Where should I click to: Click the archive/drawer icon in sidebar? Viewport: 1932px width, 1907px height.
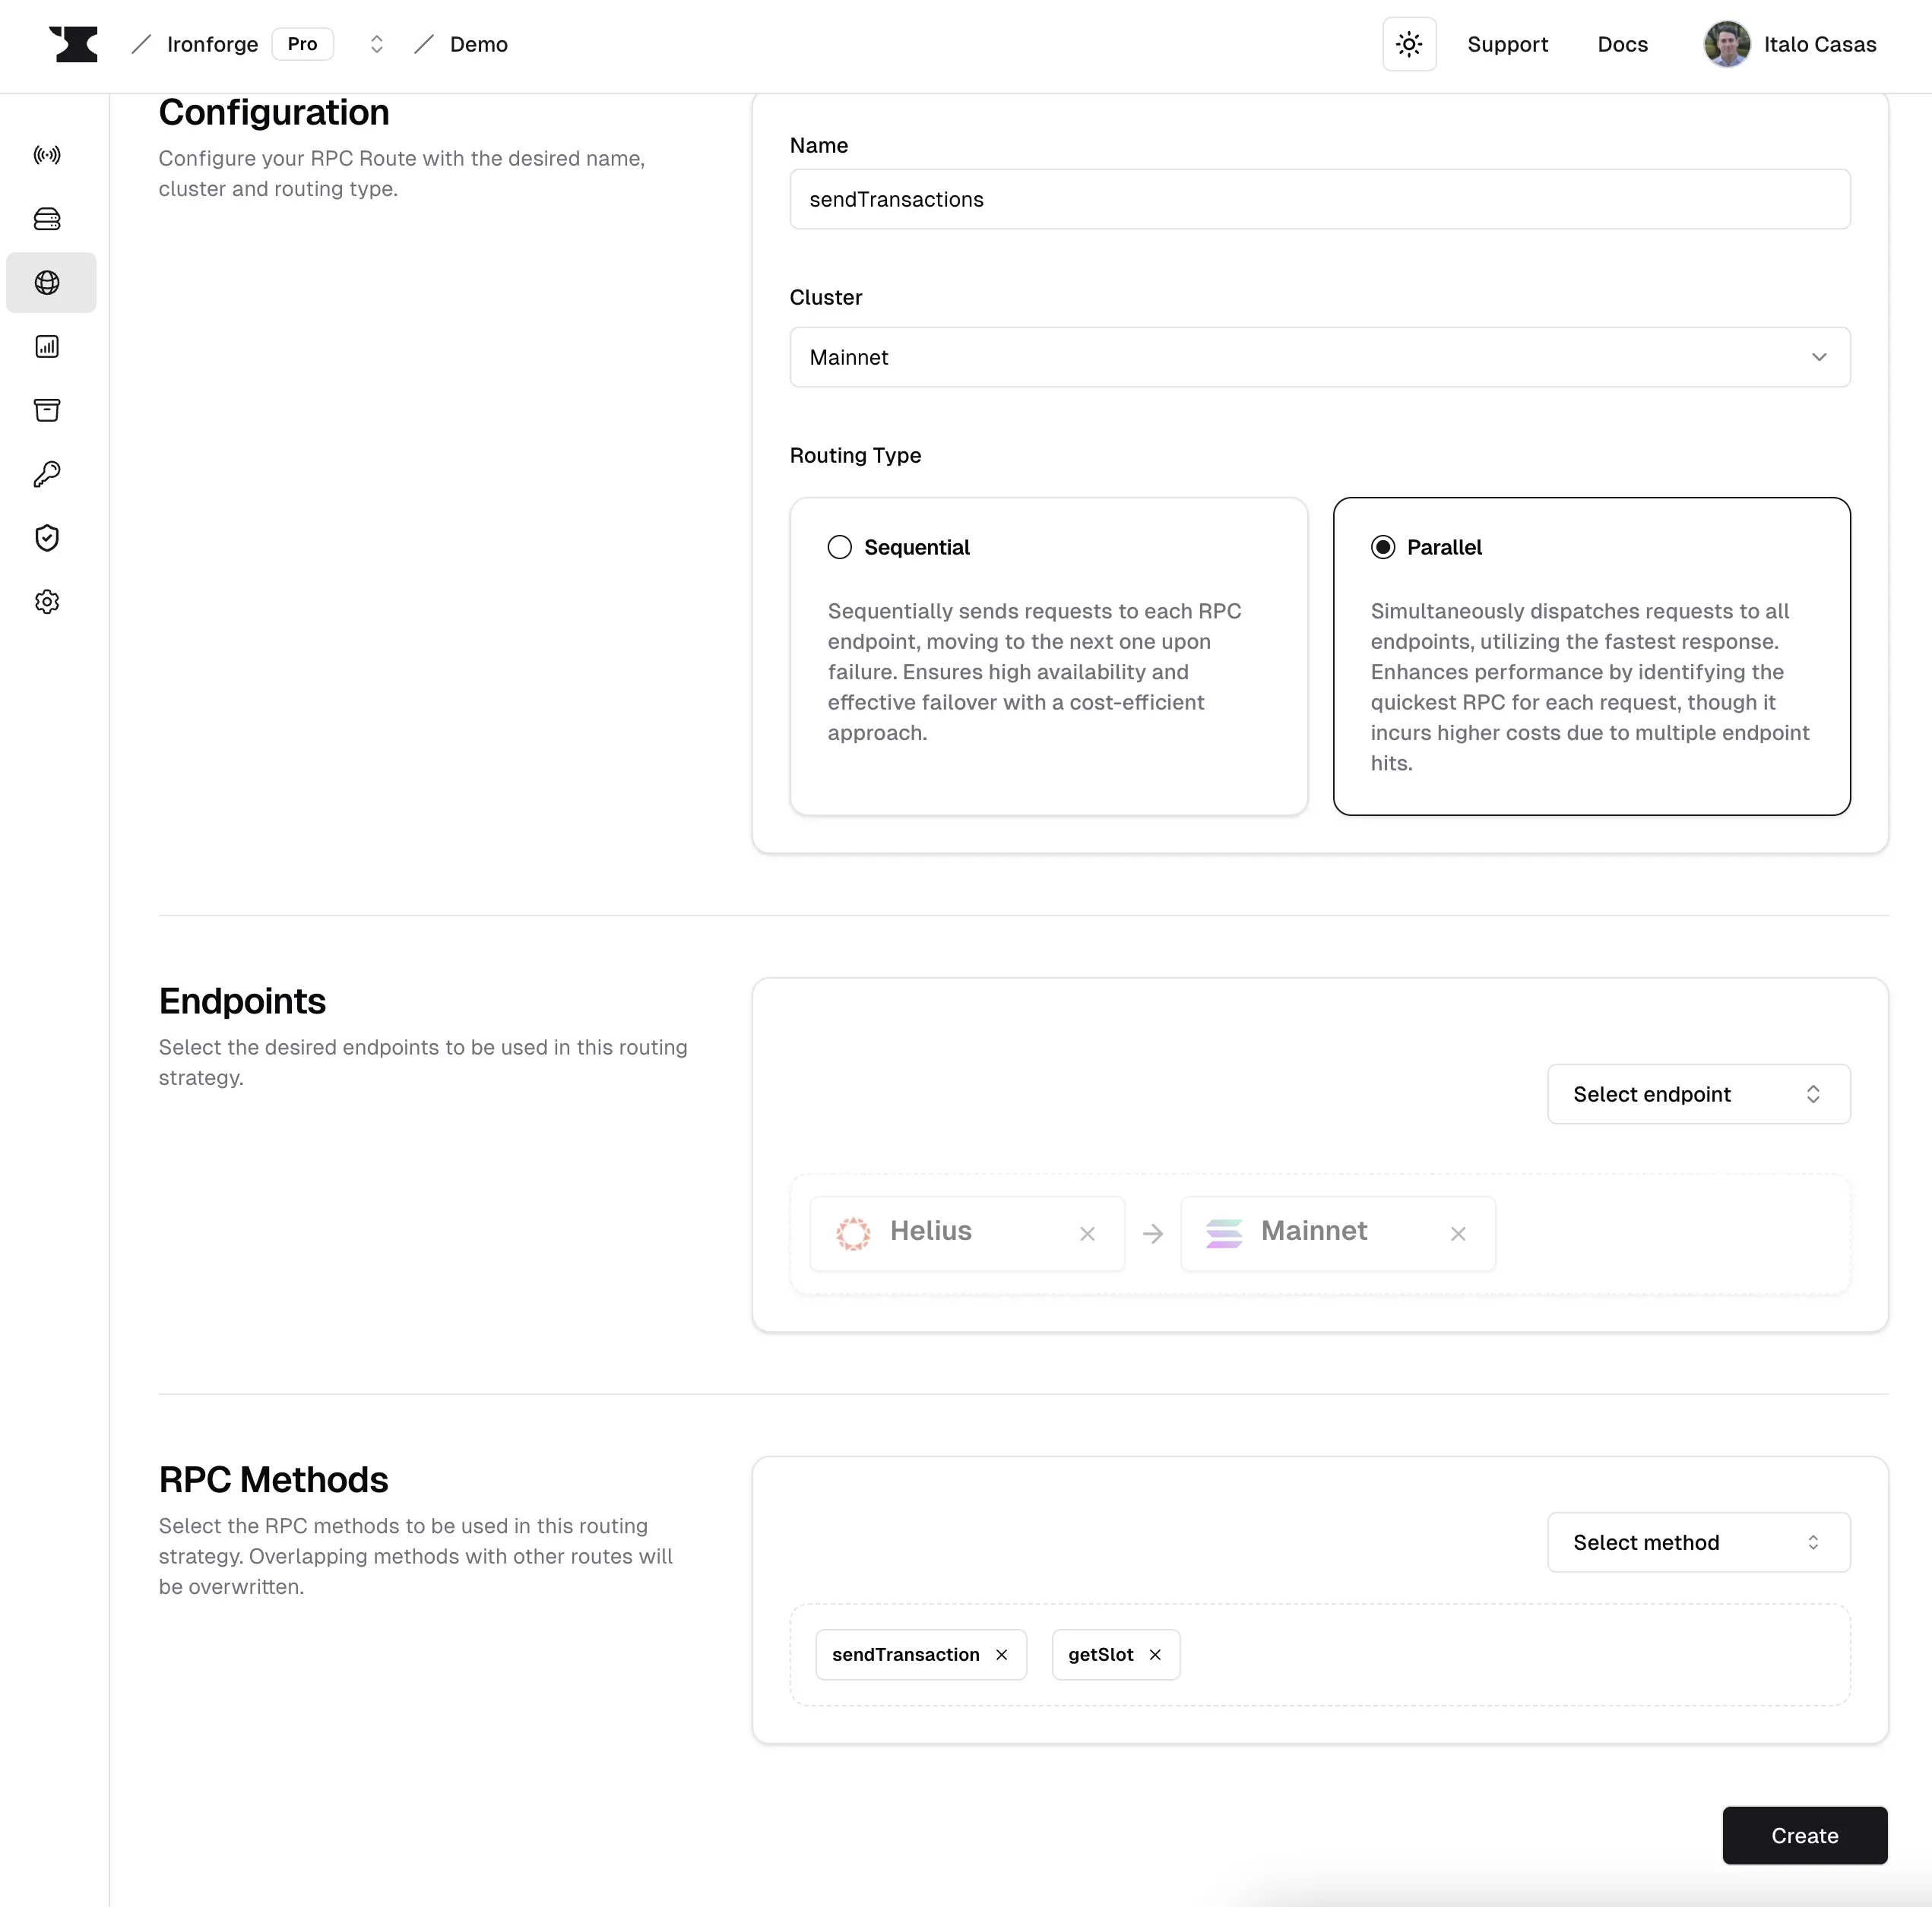click(47, 410)
